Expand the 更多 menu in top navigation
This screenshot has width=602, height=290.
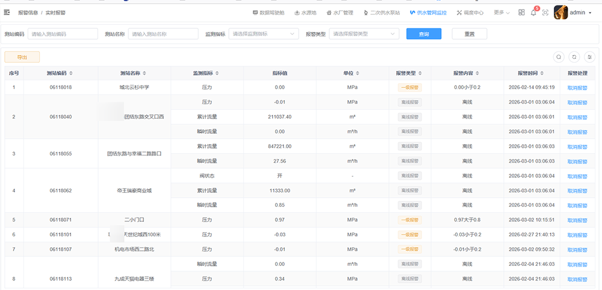click(501, 13)
